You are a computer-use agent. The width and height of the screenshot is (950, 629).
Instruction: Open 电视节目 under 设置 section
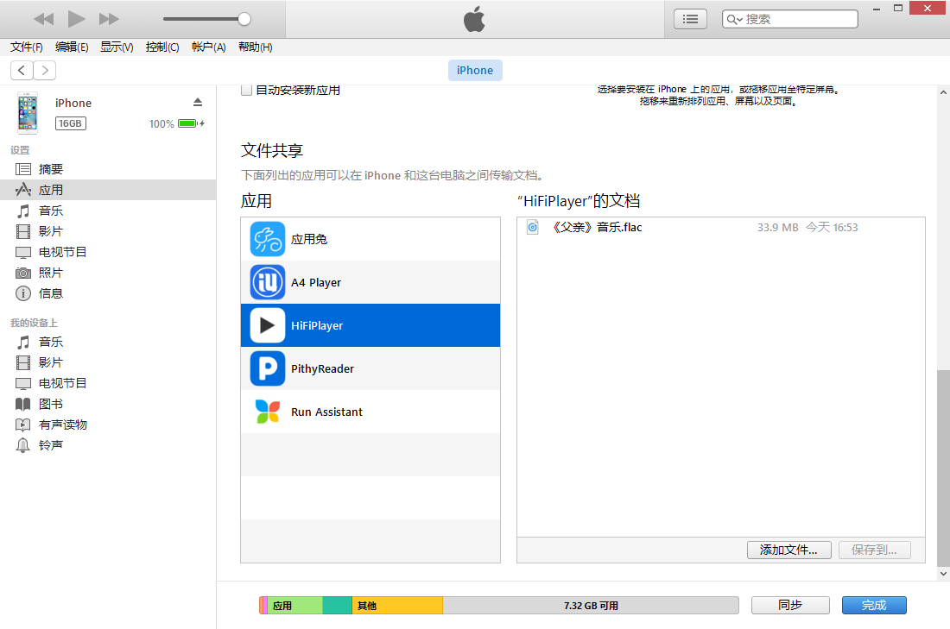108,252
